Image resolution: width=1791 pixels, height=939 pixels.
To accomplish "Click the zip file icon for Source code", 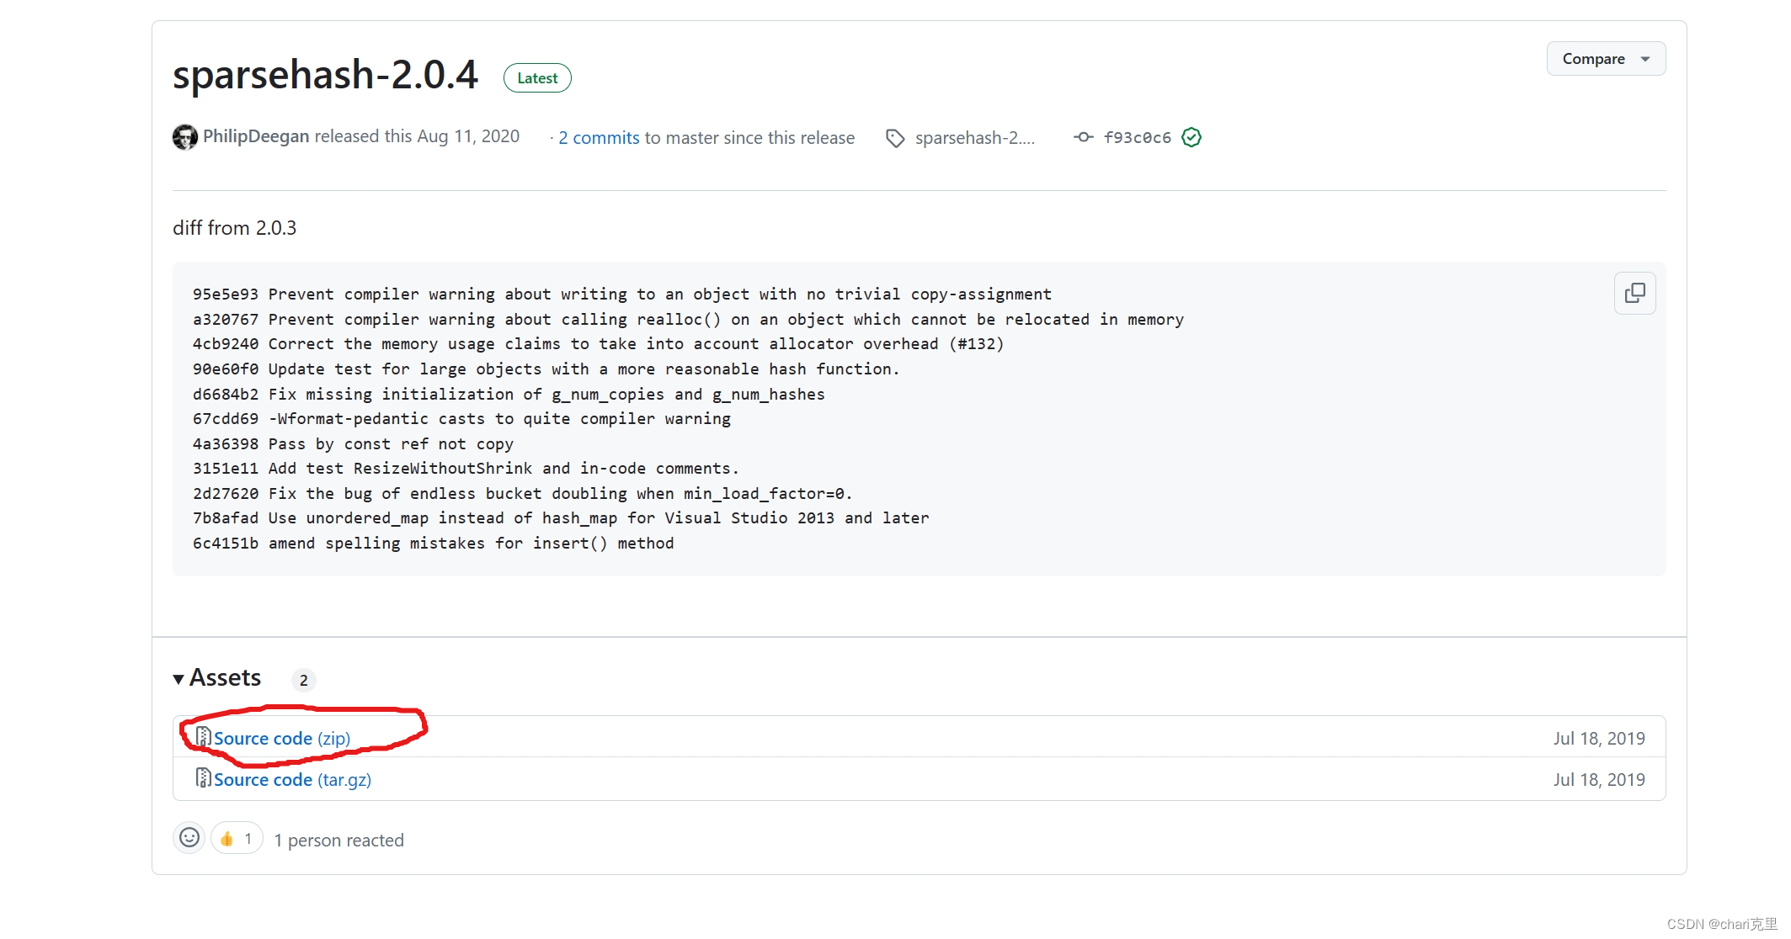I will click(x=203, y=737).
